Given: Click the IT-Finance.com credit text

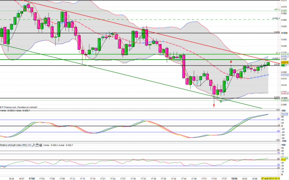Looking at the screenshot, I should point(18,107).
